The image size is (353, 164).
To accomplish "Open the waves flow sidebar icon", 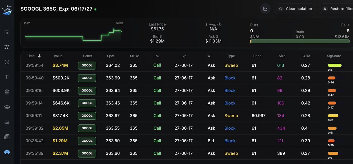I will [7, 47].
